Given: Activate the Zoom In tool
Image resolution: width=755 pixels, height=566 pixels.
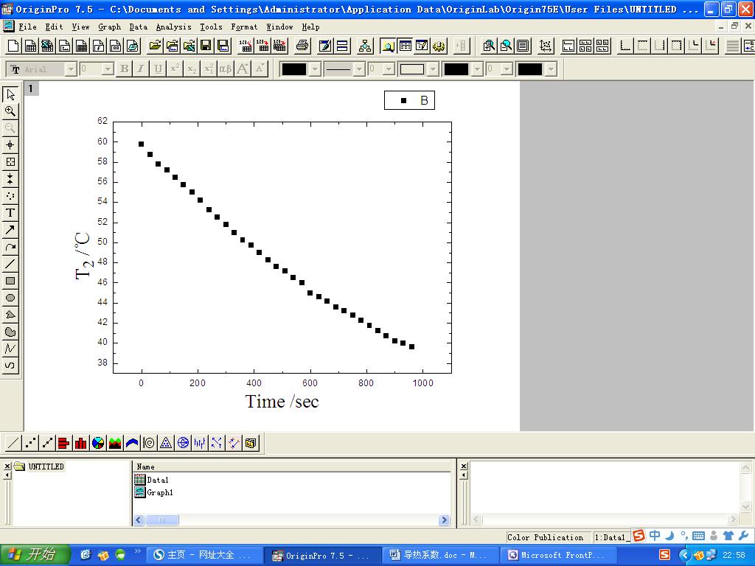Looking at the screenshot, I should [x=10, y=111].
